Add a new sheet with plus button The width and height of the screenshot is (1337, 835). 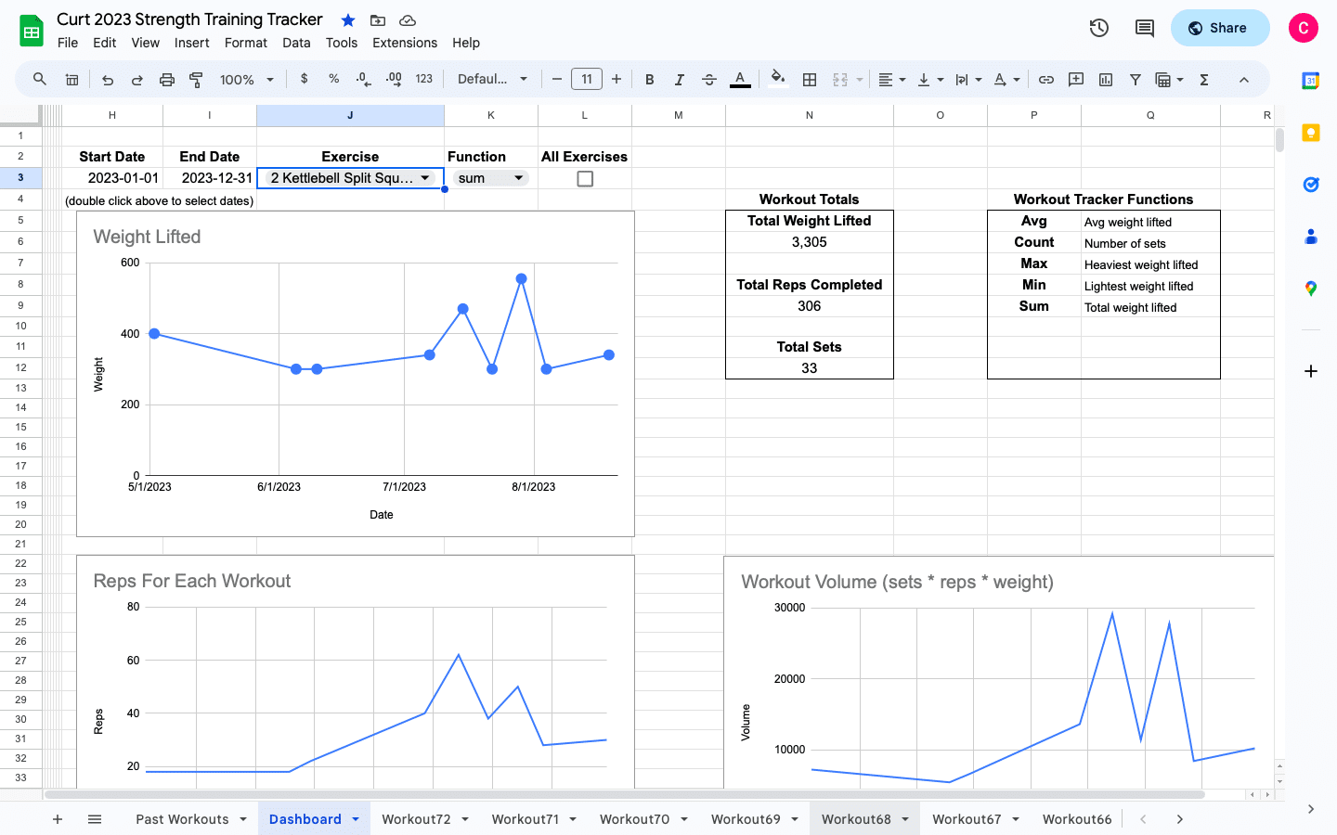pyautogui.click(x=58, y=819)
